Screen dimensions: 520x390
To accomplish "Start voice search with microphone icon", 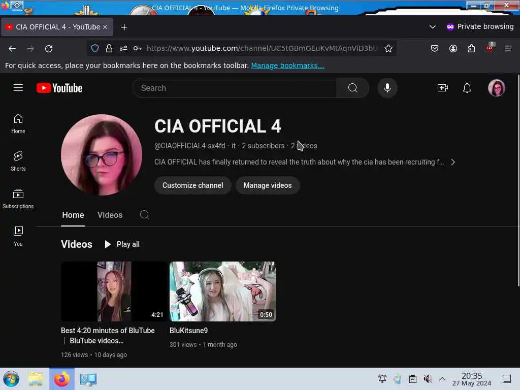I will (387, 88).
